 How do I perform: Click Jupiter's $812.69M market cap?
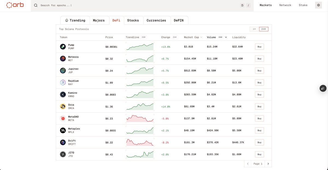(190, 71)
